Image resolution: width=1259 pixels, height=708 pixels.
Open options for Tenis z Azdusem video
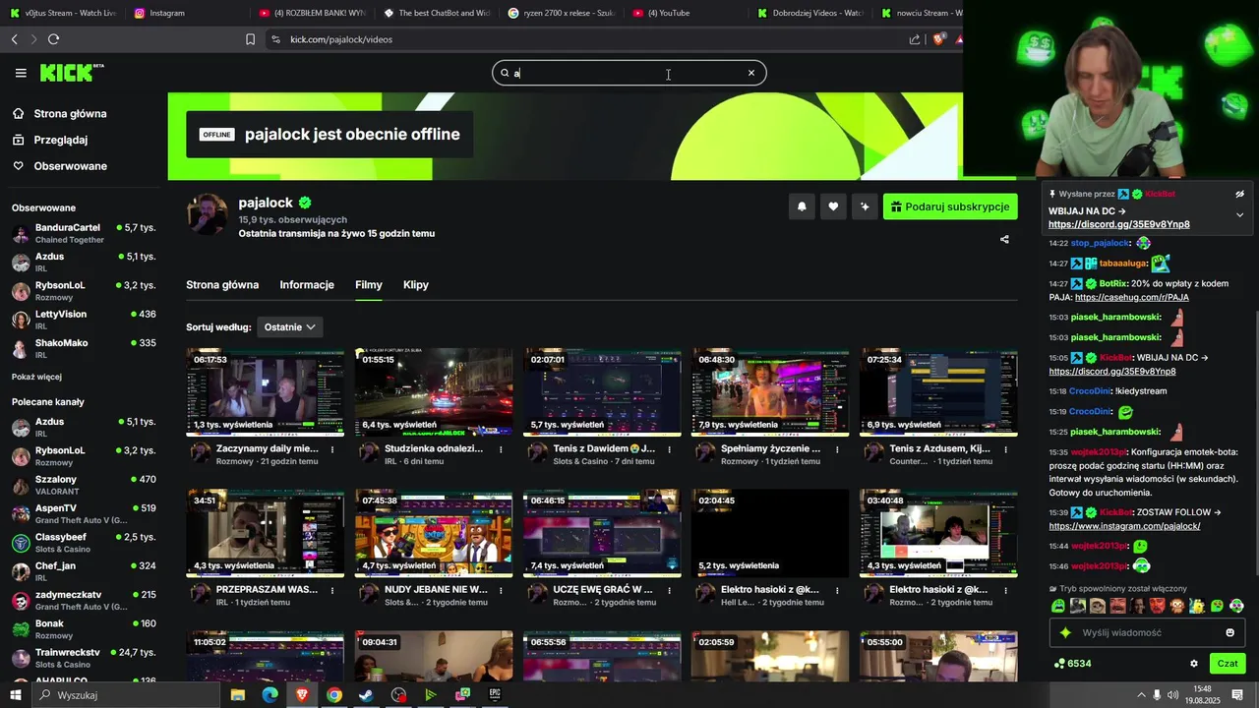click(1006, 449)
